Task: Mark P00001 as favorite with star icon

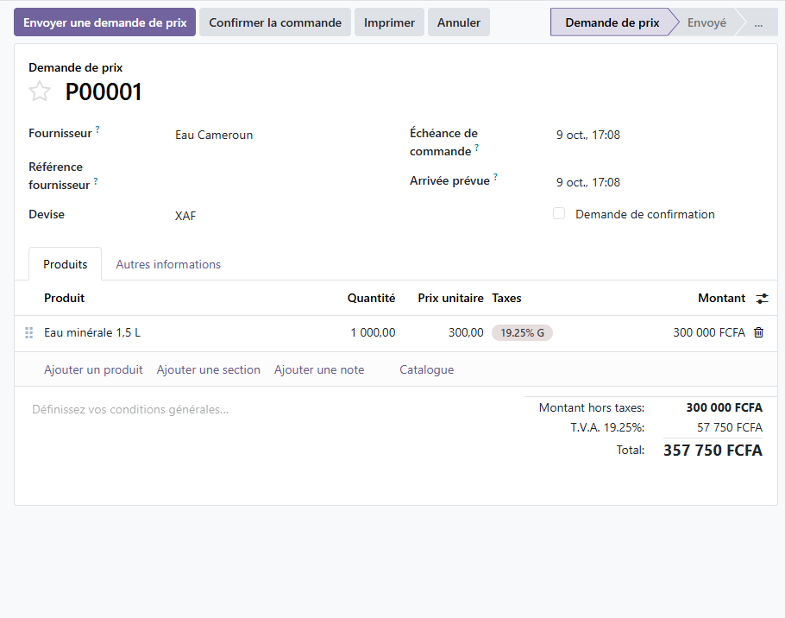Action: click(x=40, y=91)
